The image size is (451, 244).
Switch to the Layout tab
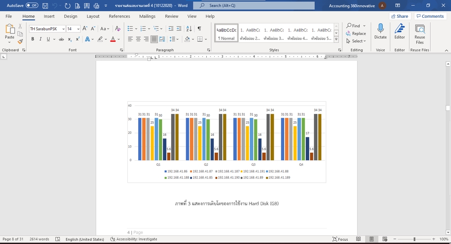(93, 16)
